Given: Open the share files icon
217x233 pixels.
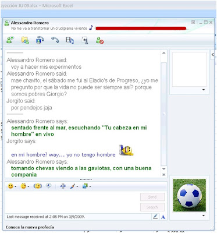Looking at the screenshot, I should [x=25, y=40].
